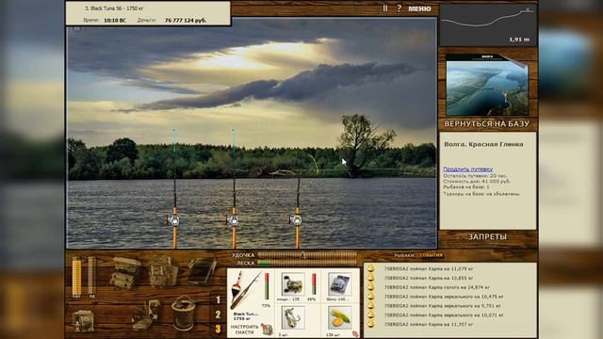Click the 'Волга. Красная Глинка' location heading

click(x=483, y=144)
